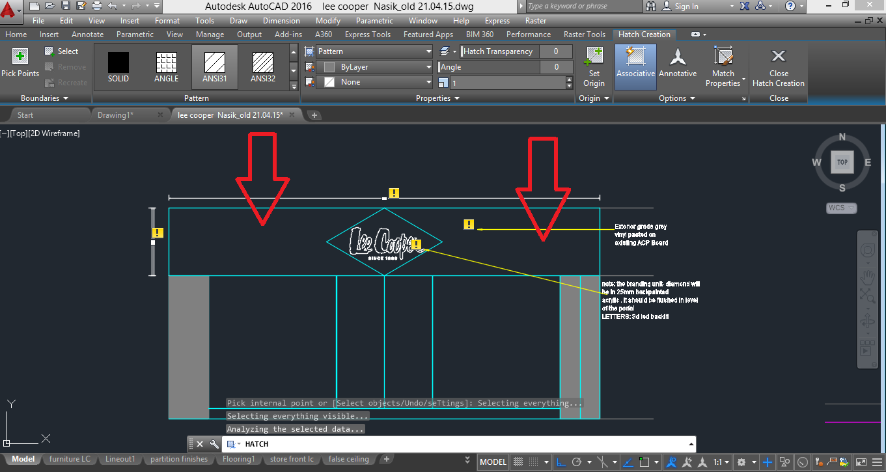Image resolution: width=886 pixels, height=472 pixels.
Task: Open the Raster Tools ribbon tab
Action: (x=584, y=35)
